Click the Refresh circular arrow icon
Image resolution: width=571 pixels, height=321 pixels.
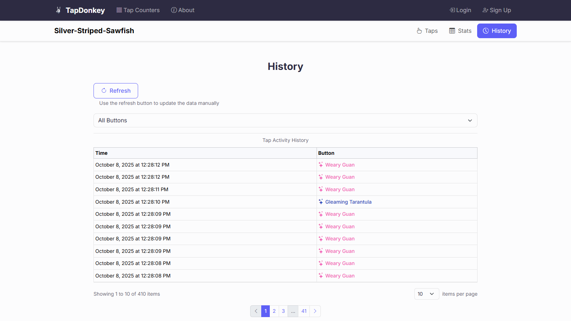104,91
